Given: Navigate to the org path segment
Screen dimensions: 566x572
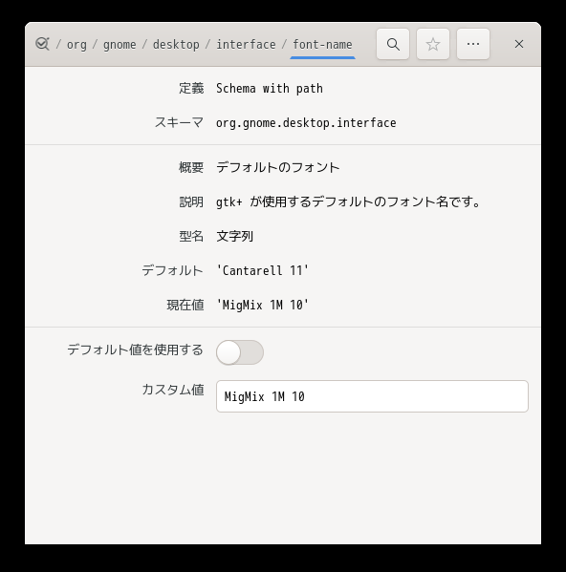Looking at the screenshot, I should (x=76, y=45).
